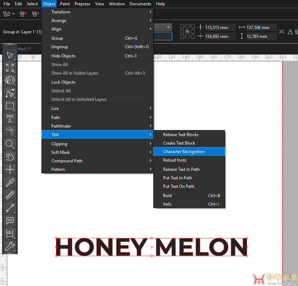This screenshot has width=298, height=286.
Task: Expand the Pathfinder submenu
Action: click(61, 126)
